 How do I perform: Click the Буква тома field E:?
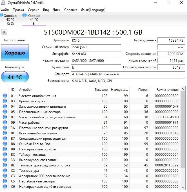pyautogui.click(x=96, y=67)
